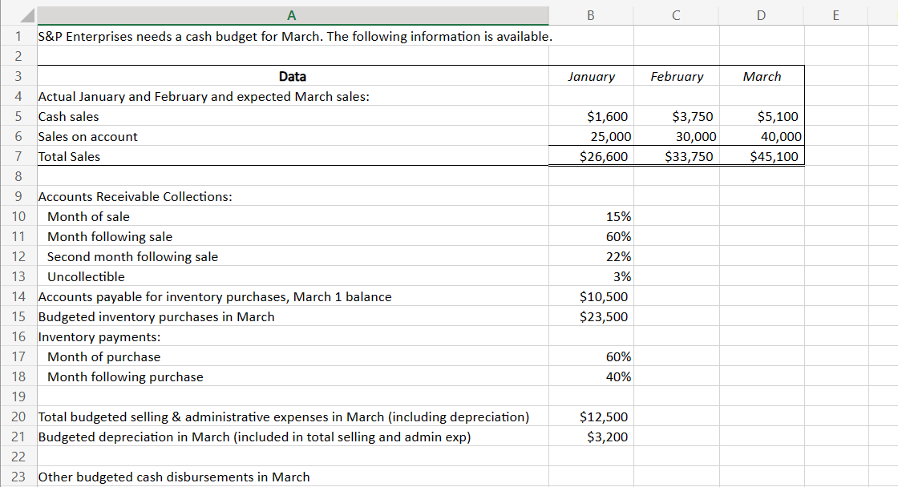Select the 15% month of sale rate

[591, 216]
